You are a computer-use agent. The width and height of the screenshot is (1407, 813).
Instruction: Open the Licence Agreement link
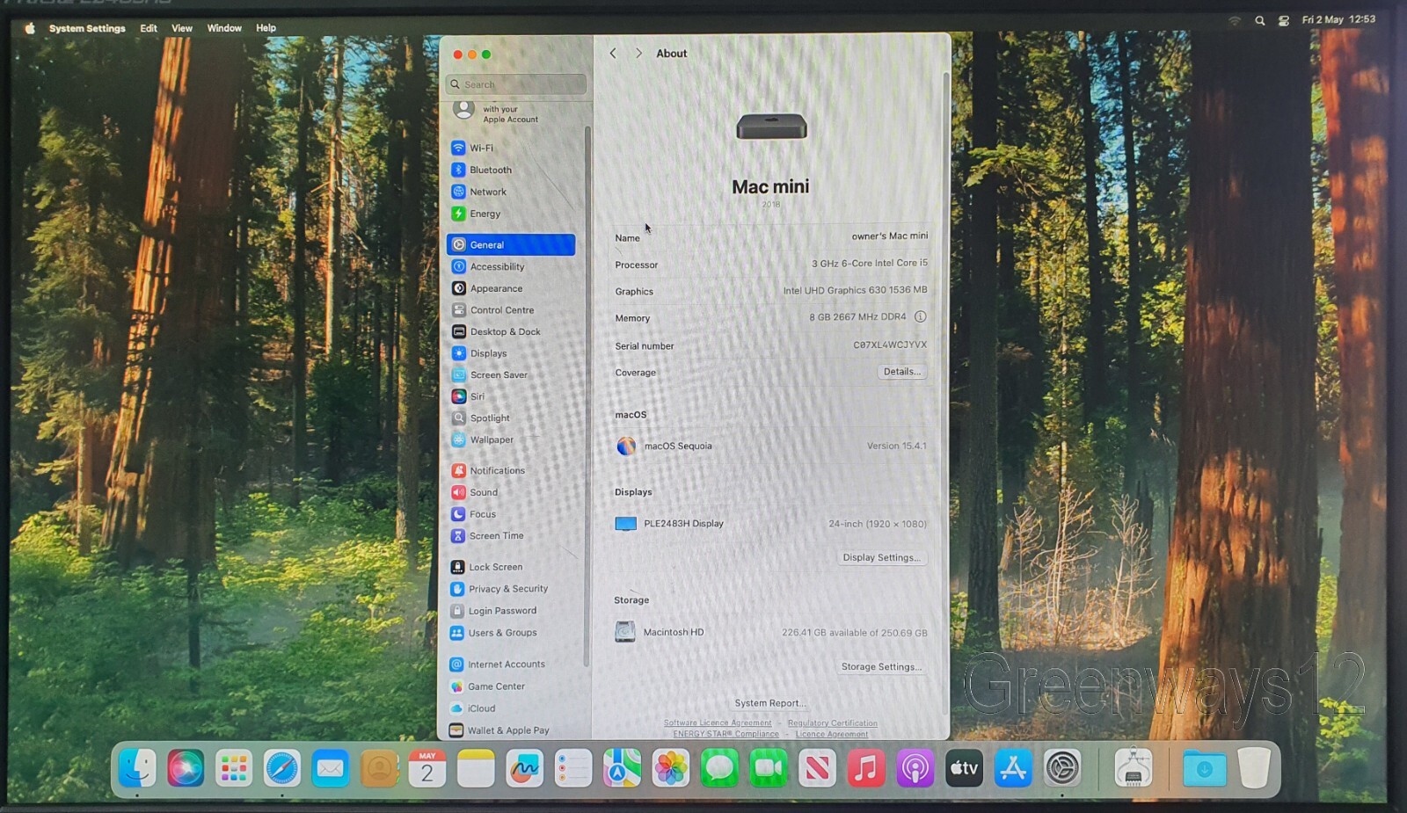[831, 734]
